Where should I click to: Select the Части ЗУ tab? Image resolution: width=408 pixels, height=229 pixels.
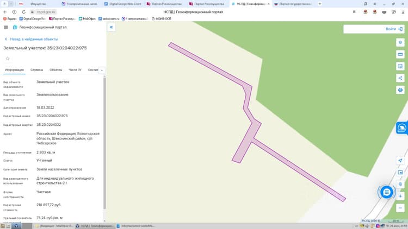(x=75, y=70)
